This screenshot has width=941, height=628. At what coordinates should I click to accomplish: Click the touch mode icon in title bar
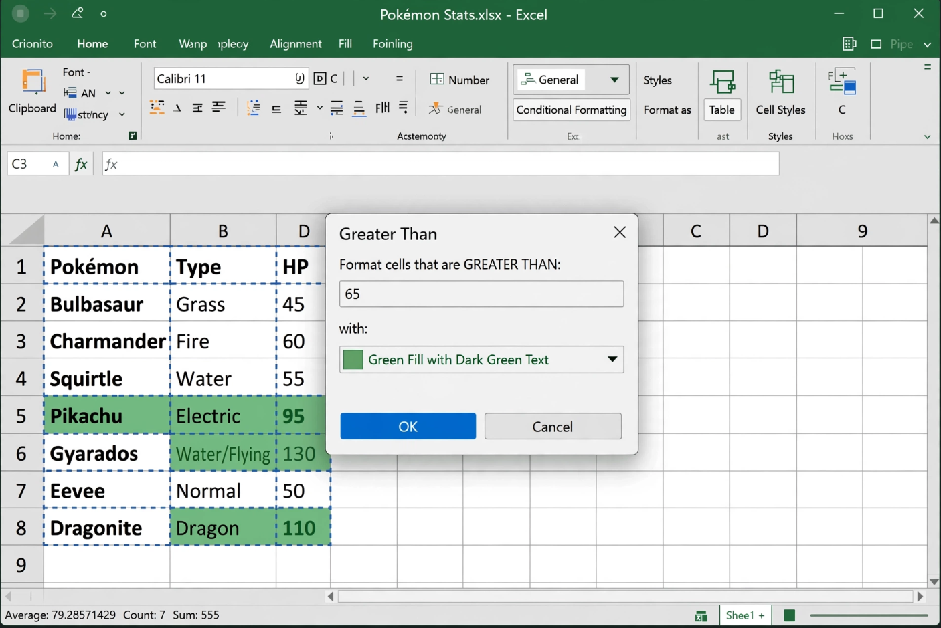(78, 13)
